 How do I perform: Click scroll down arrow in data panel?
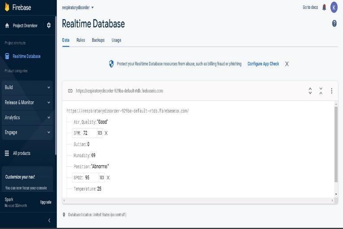336,194
